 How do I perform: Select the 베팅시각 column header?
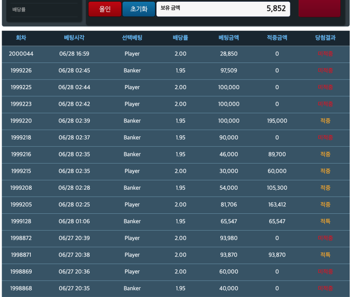[x=74, y=38]
